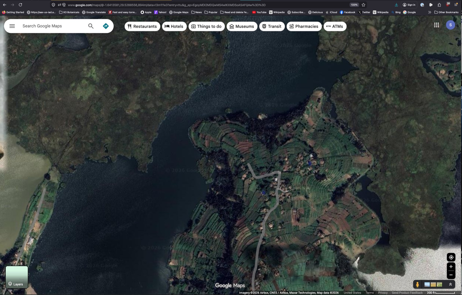The image size is (462, 295).
Task: Collapse the bottom imagery bar chevron
Action: pyautogui.click(x=451, y=284)
